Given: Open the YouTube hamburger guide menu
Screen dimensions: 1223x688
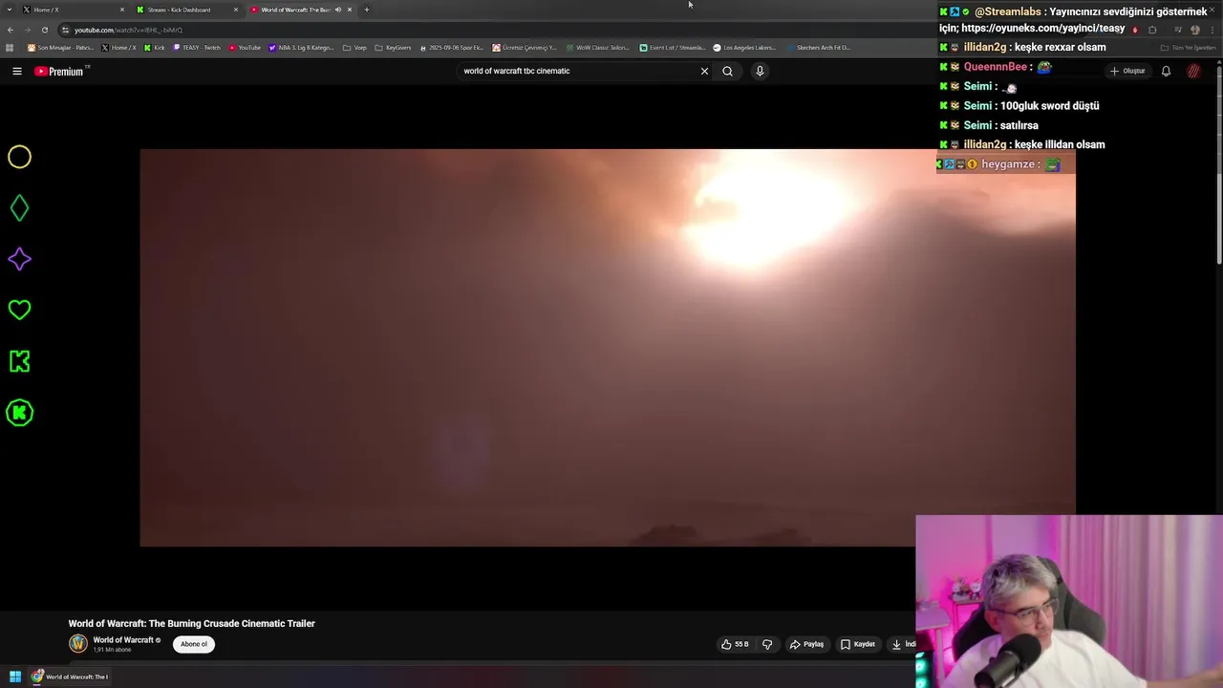Looking at the screenshot, I should (x=16, y=71).
